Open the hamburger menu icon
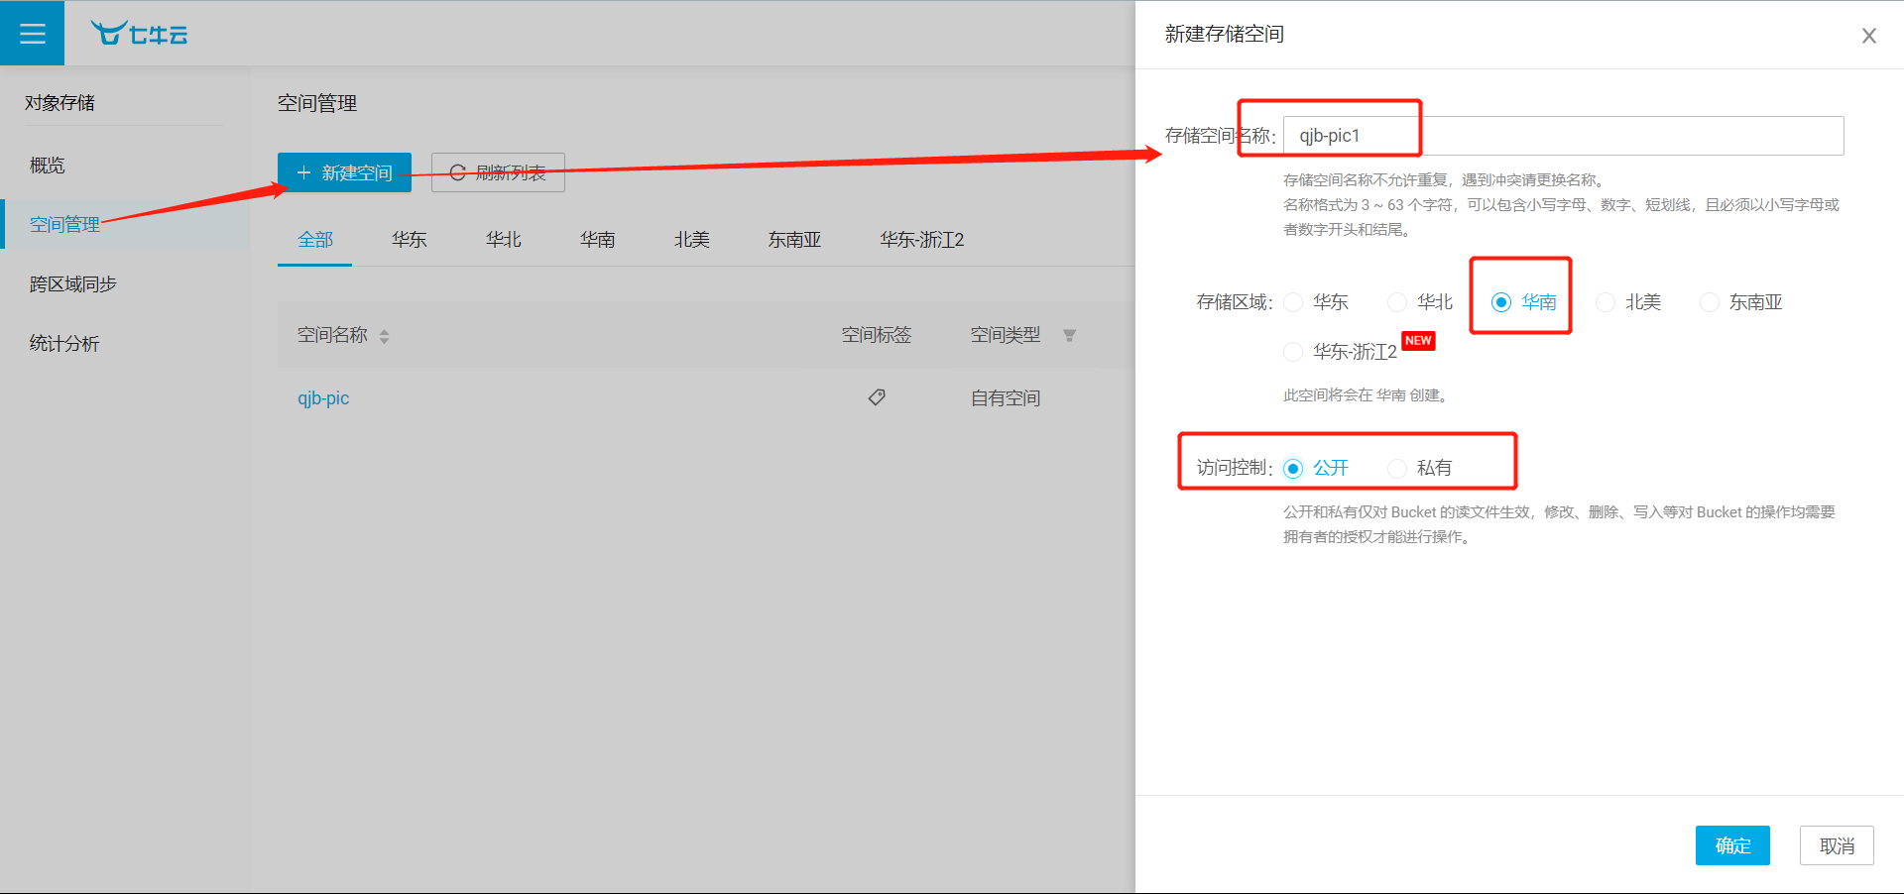 pos(33,34)
